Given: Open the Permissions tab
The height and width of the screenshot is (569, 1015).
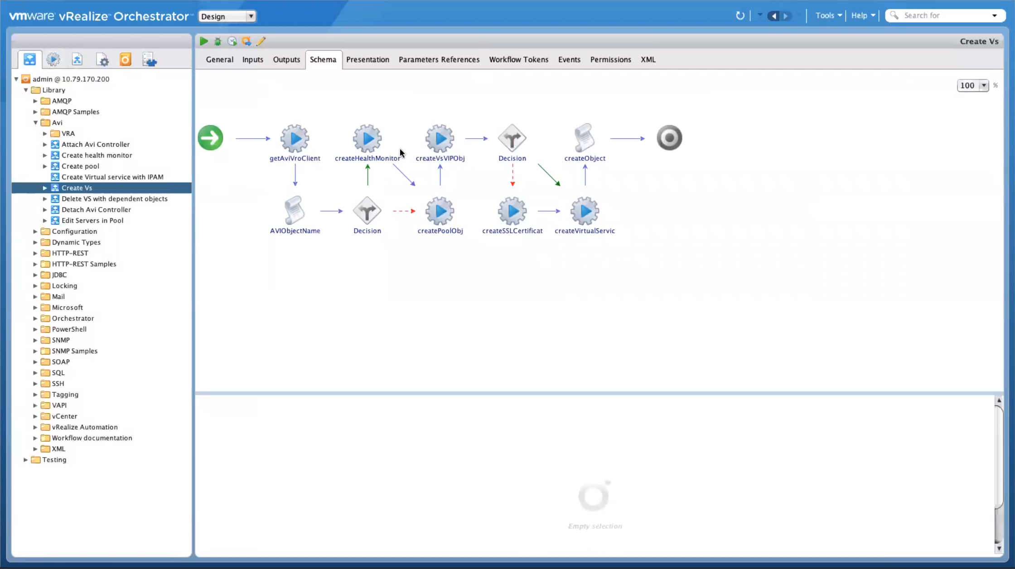Looking at the screenshot, I should (610, 59).
